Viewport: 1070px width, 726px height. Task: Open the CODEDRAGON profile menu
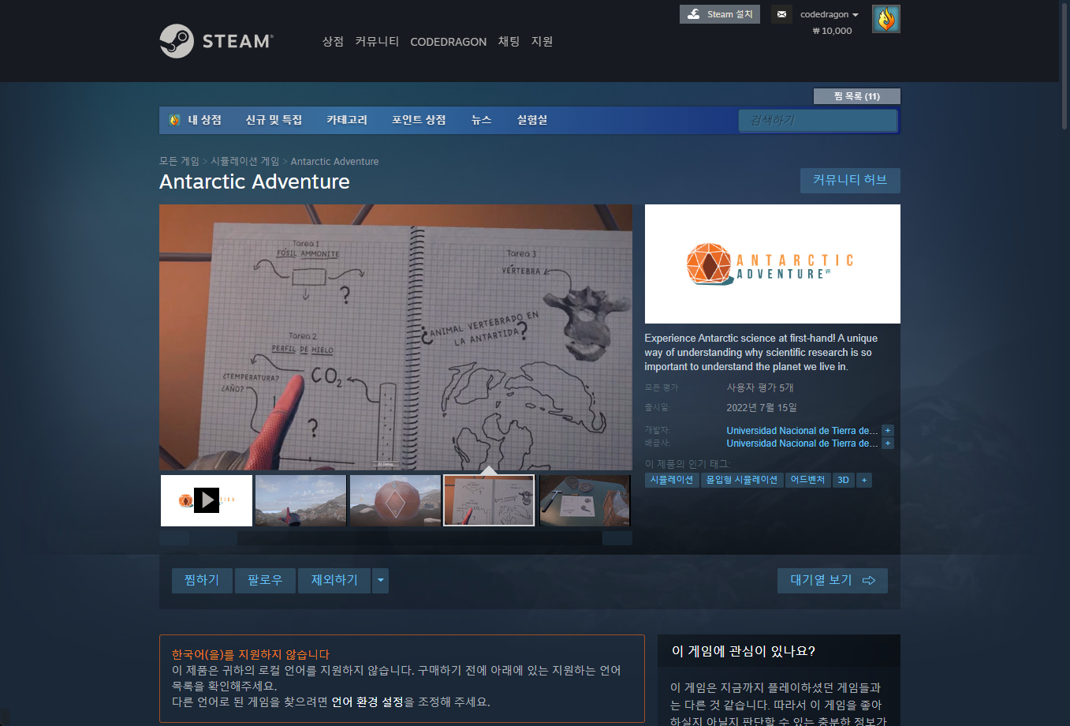tap(448, 42)
